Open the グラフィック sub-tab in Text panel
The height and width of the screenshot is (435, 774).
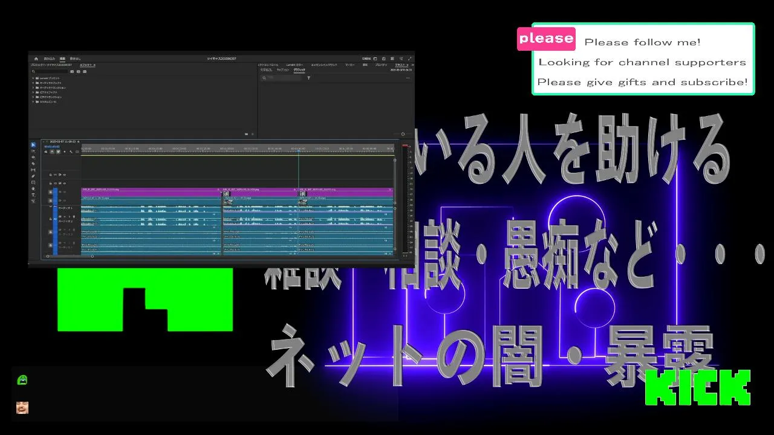pyautogui.click(x=299, y=70)
